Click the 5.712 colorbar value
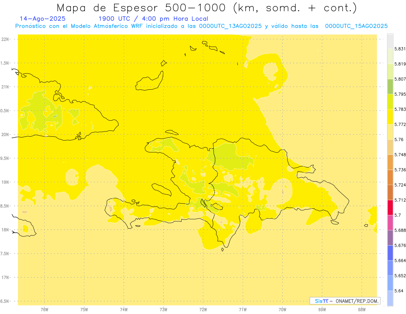406x314 pixels. [400, 200]
